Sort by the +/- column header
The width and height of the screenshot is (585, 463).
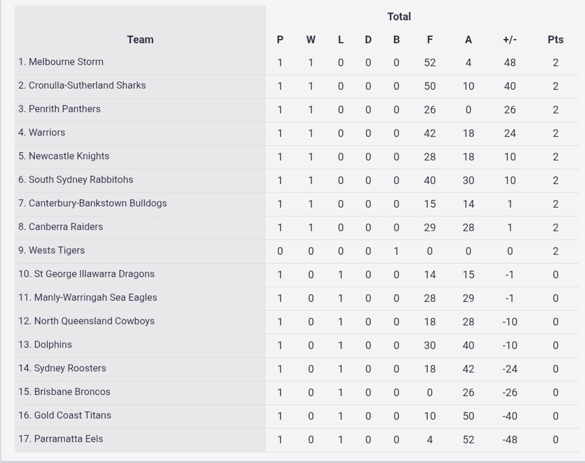[x=510, y=40]
